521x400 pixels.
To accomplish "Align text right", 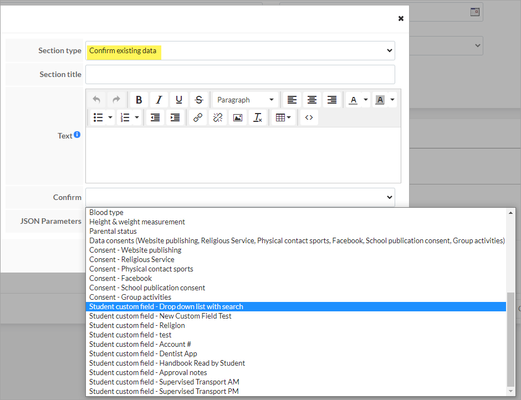I will [332, 100].
